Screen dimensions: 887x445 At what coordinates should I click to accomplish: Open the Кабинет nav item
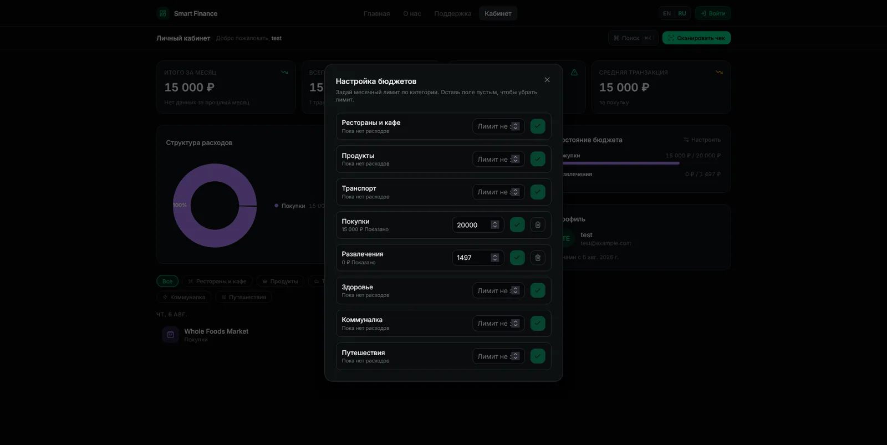coord(498,13)
